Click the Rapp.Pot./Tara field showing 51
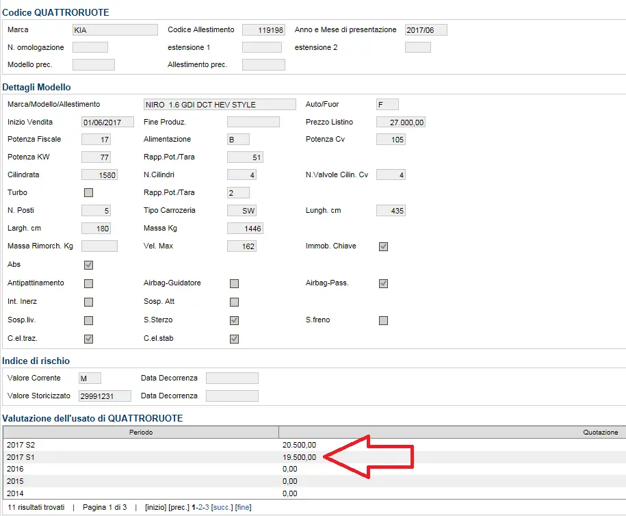The height and width of the screenshot is (516, 626). tap(245, 157)
